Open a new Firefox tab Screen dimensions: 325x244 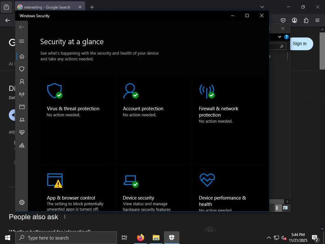[92, 7]
